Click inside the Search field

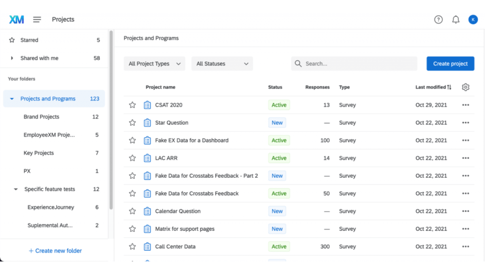click(354, 63)
